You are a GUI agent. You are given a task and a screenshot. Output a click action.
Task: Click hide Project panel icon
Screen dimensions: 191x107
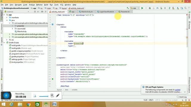click(x=46, y=12)
